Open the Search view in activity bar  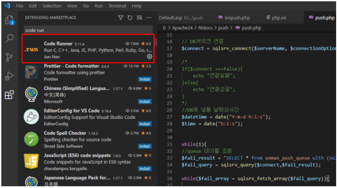(x=10, y=39)
